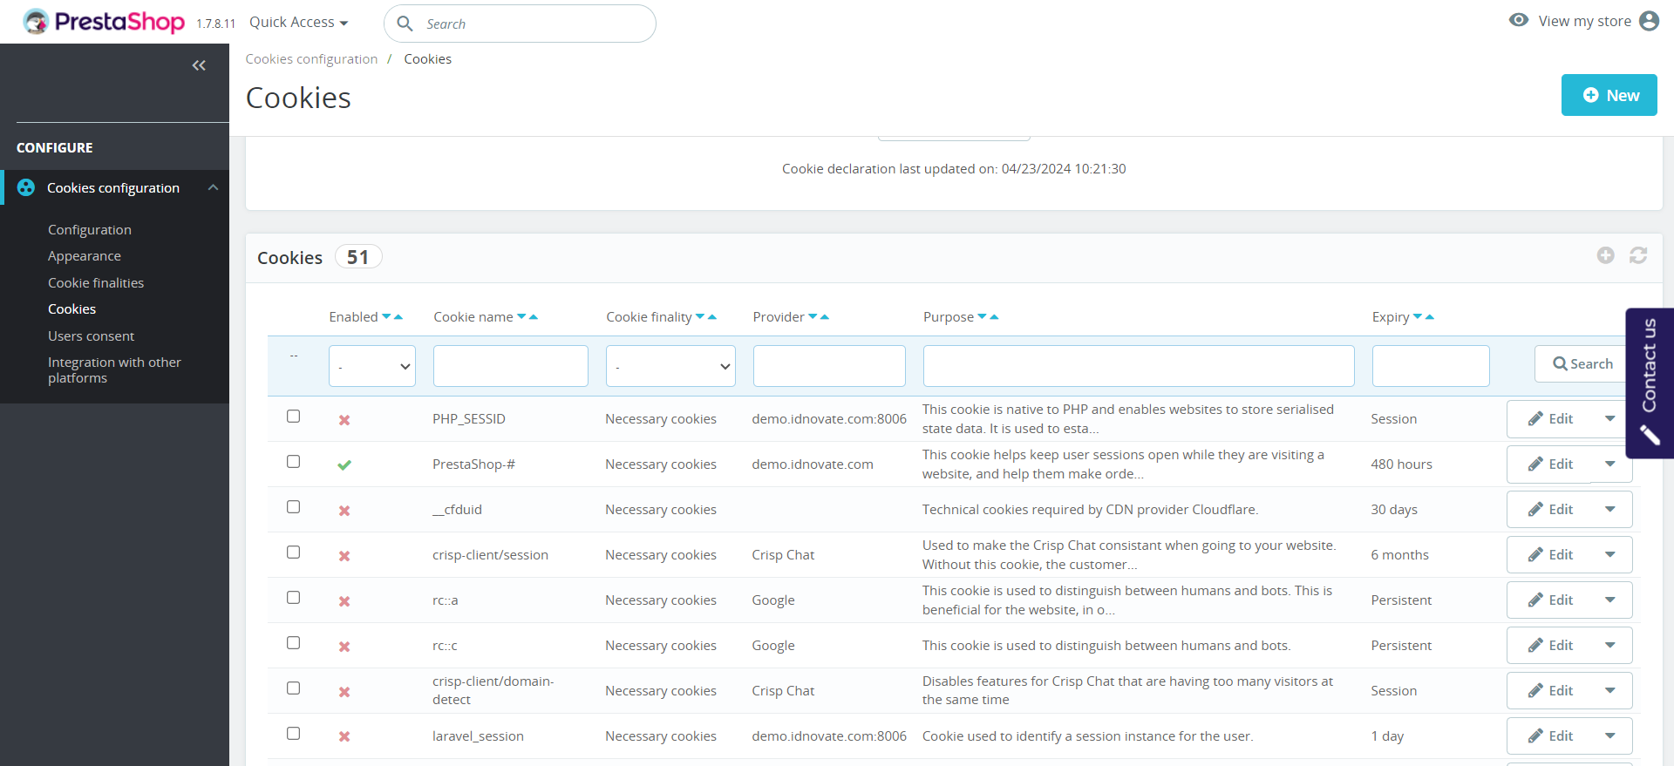Image resolution: width=1674 pixels, height=766 pixels.
Task: Select the PrestaShop-# row checkbox
Action: pyautogui.click(x=294, y=462)
